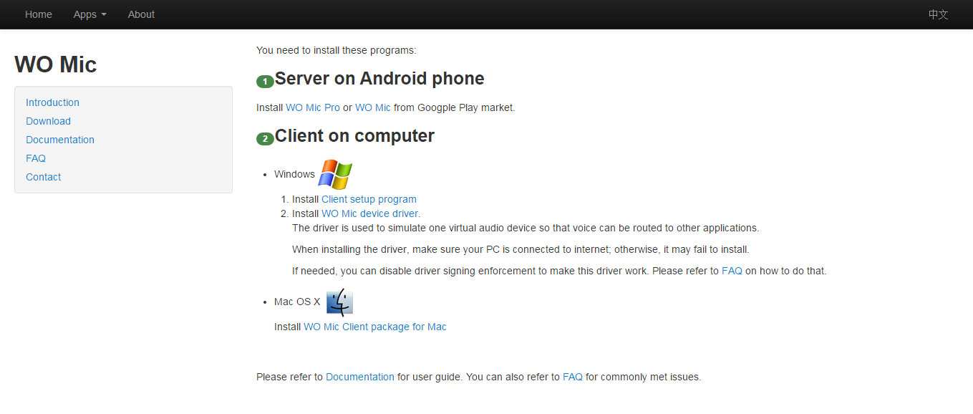This screenshot has width=973, height=414.
Task: Open Documentation in the sidebar
Action: [60, 140]
